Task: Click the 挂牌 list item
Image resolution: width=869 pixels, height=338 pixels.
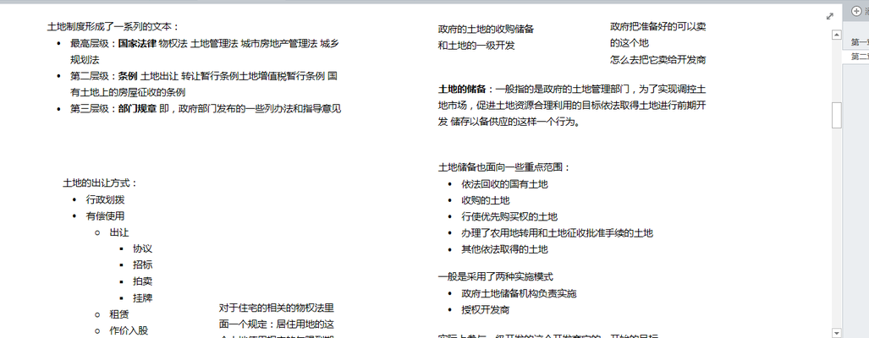Action: (142, 297)
